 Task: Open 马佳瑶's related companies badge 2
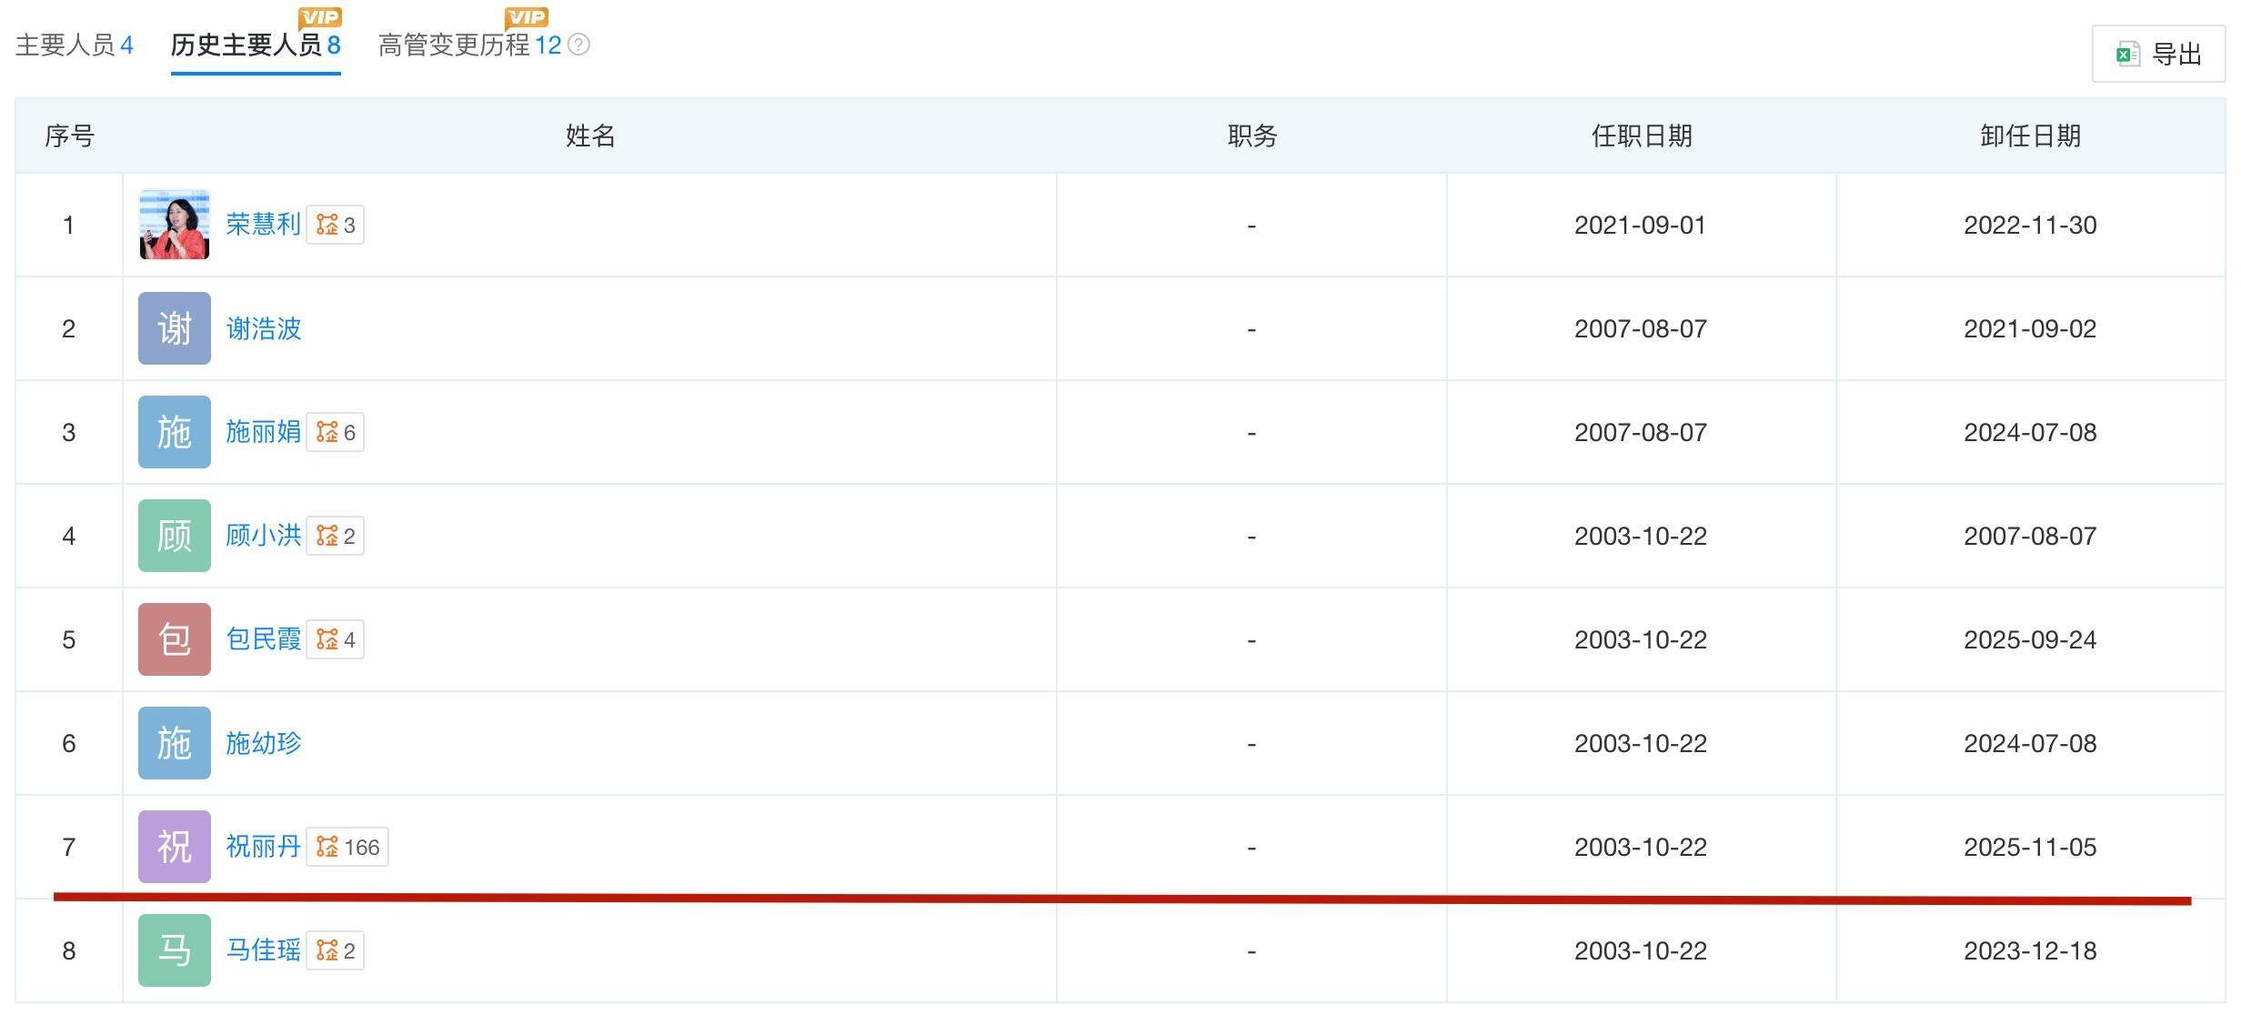pyautogui.click(x=335, y=950)
